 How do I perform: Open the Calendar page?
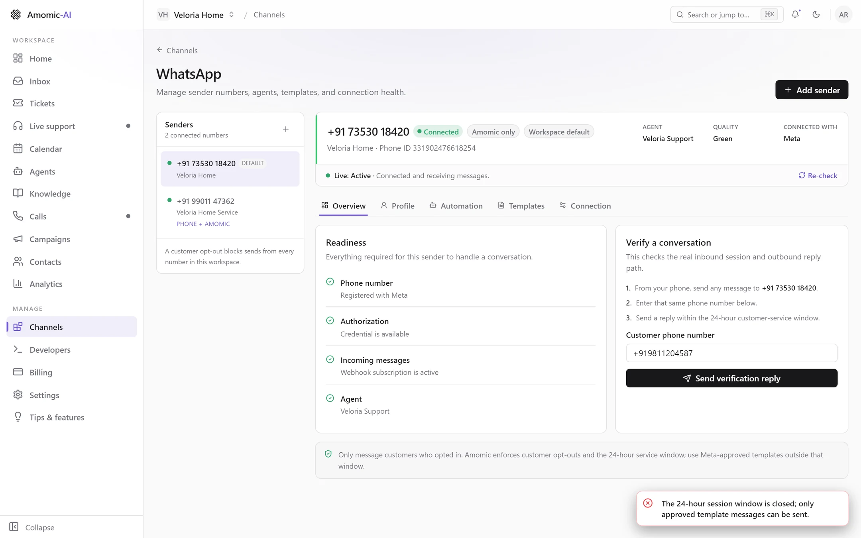[x=72, y=149]
